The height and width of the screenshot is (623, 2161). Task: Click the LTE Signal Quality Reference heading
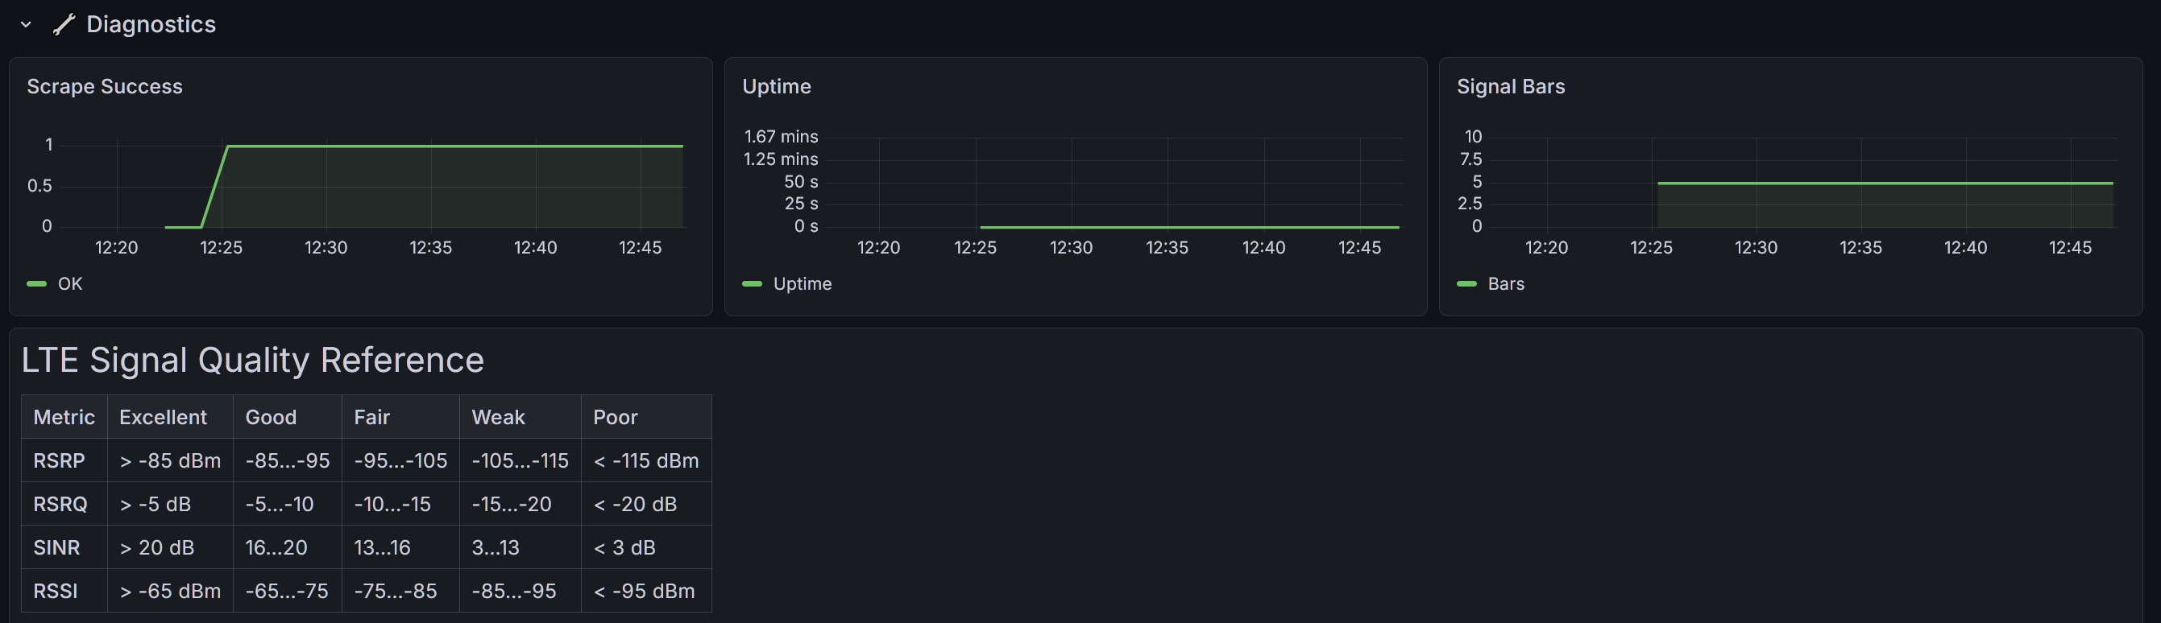point(252,361)
